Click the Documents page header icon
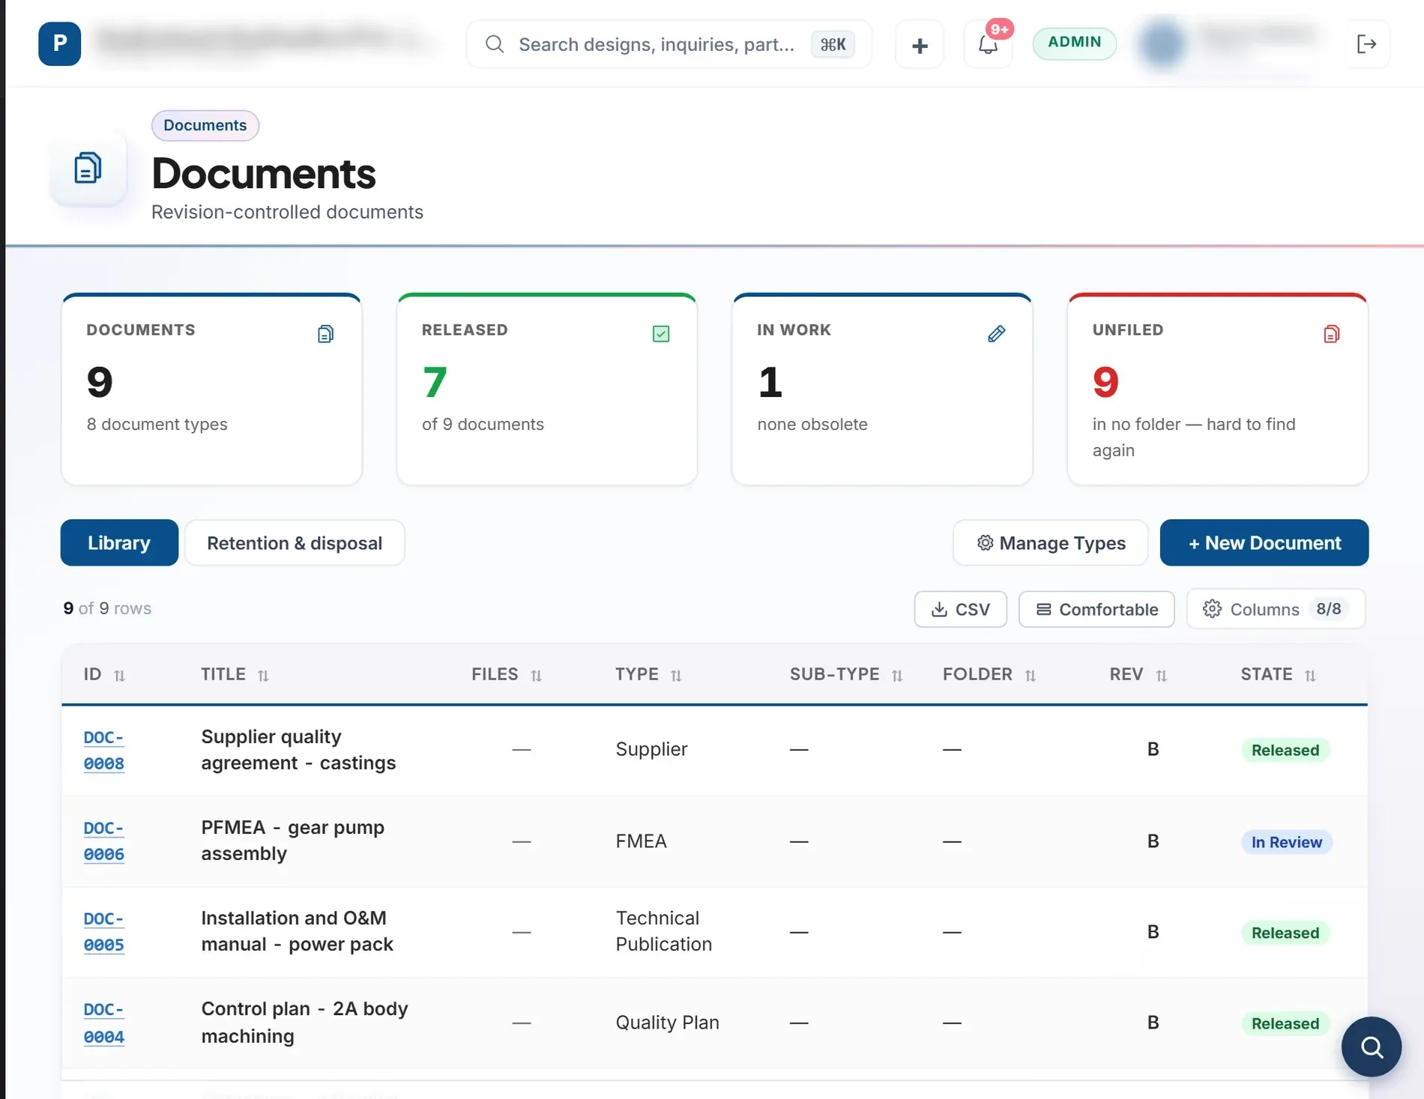The image size is (1424, 1099). point(88,168)
